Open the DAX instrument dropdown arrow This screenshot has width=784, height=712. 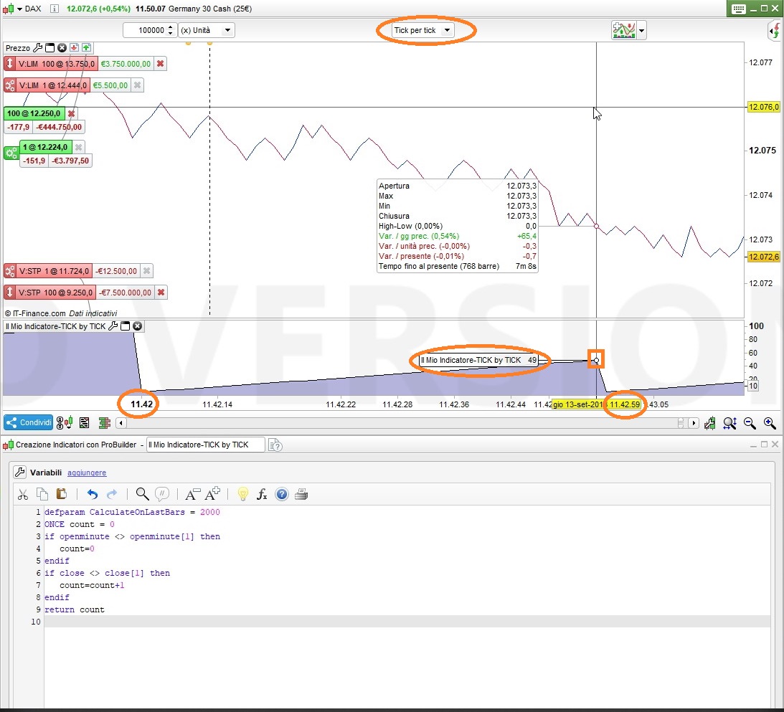point(20,9)
